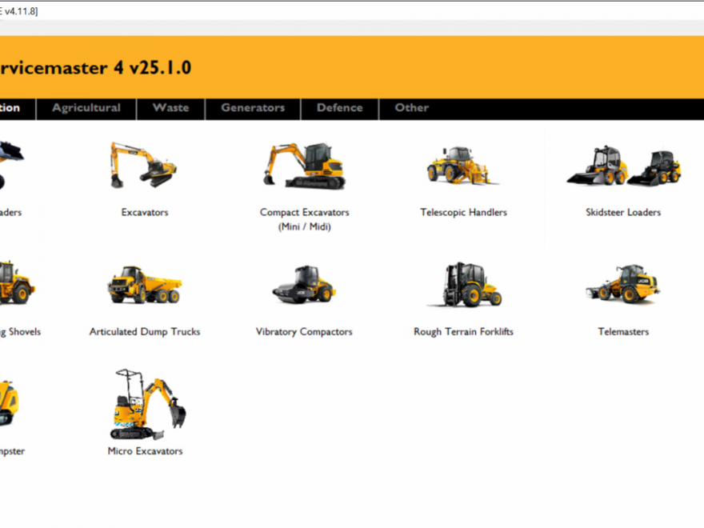
Task: Click the Skidsteer Loaders label
Action: pos(623,212)
